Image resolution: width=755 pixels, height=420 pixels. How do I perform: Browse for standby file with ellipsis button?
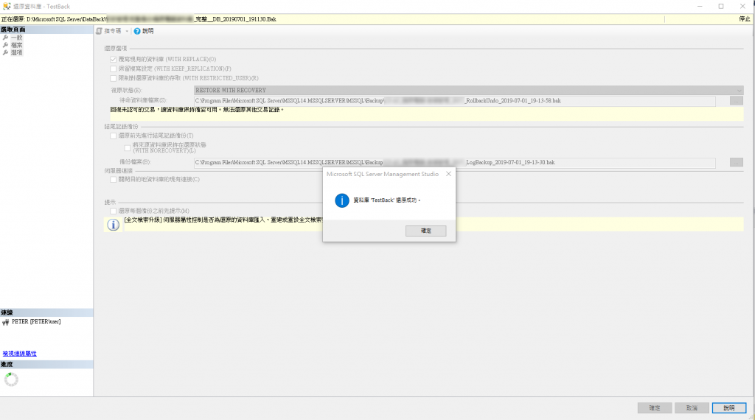tap(737, 101)
